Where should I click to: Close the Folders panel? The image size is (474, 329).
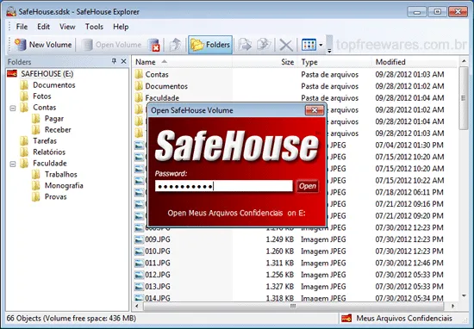(123, 61)
